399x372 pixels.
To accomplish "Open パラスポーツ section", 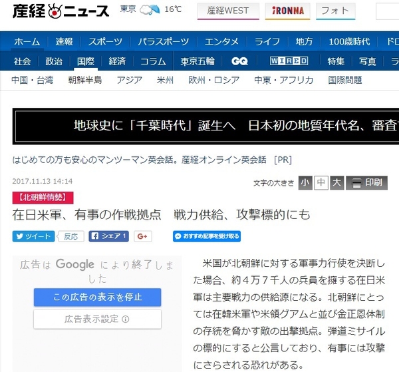I will point(164,41).
